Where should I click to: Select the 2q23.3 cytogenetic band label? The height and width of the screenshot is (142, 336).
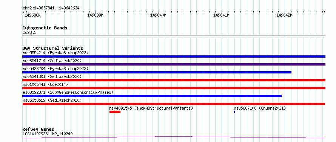(29, 32)
